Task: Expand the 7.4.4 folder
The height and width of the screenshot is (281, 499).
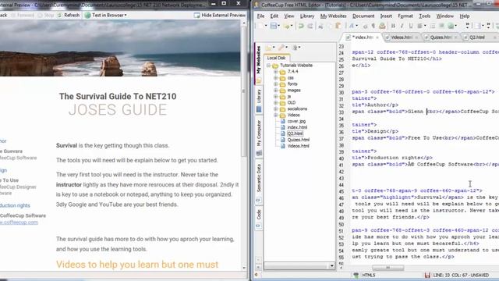Action: pos(275,72)
